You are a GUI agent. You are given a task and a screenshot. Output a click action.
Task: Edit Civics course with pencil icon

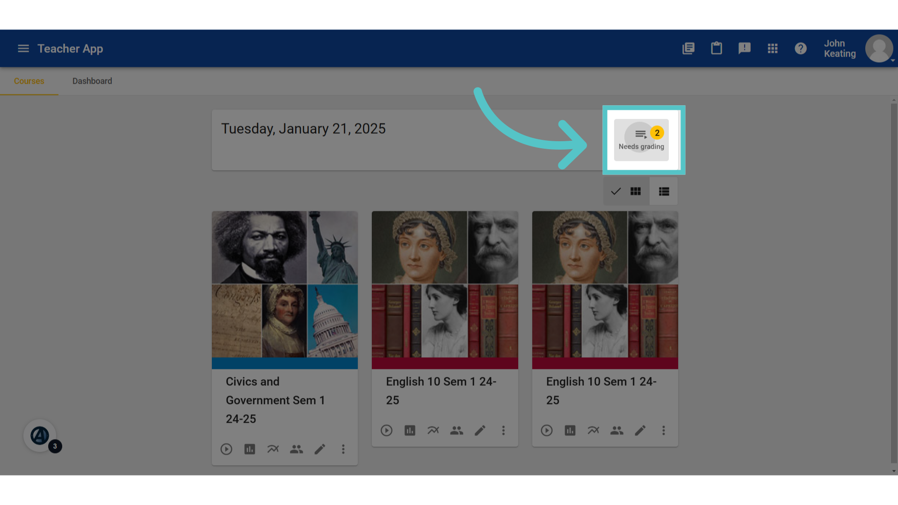coord(320,449)
